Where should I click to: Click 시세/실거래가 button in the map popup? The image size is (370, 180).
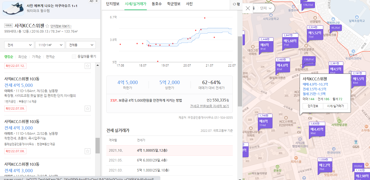point(336,106)
